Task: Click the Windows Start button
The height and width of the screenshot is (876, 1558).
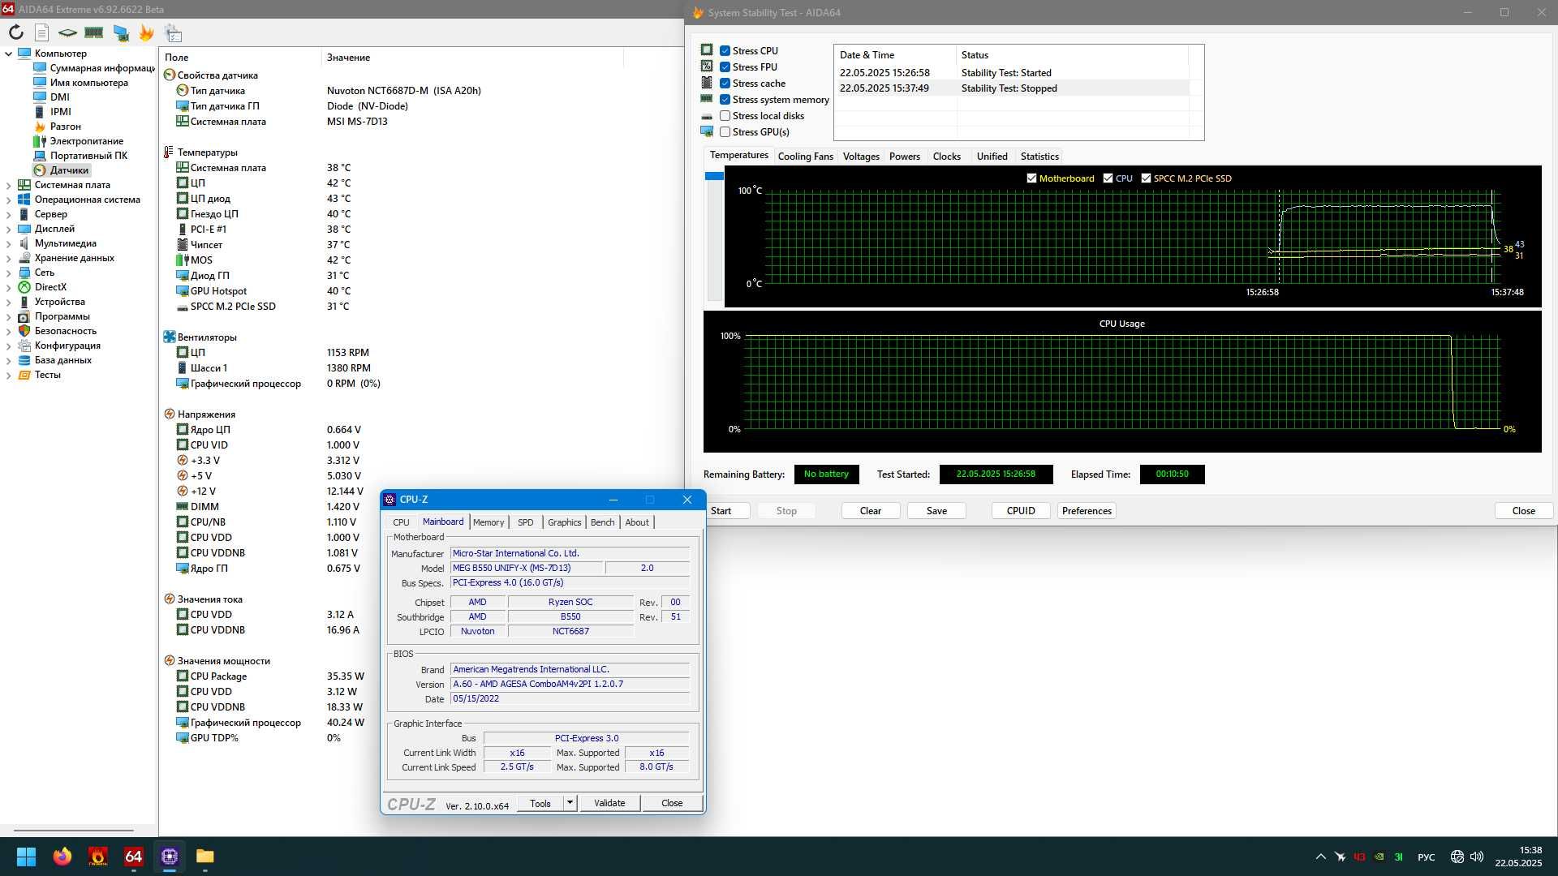Action: click(26, 857)
